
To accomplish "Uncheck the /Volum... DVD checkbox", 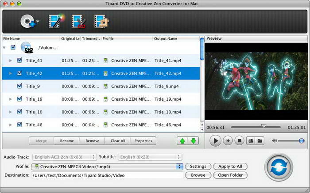I will (13, 47).
